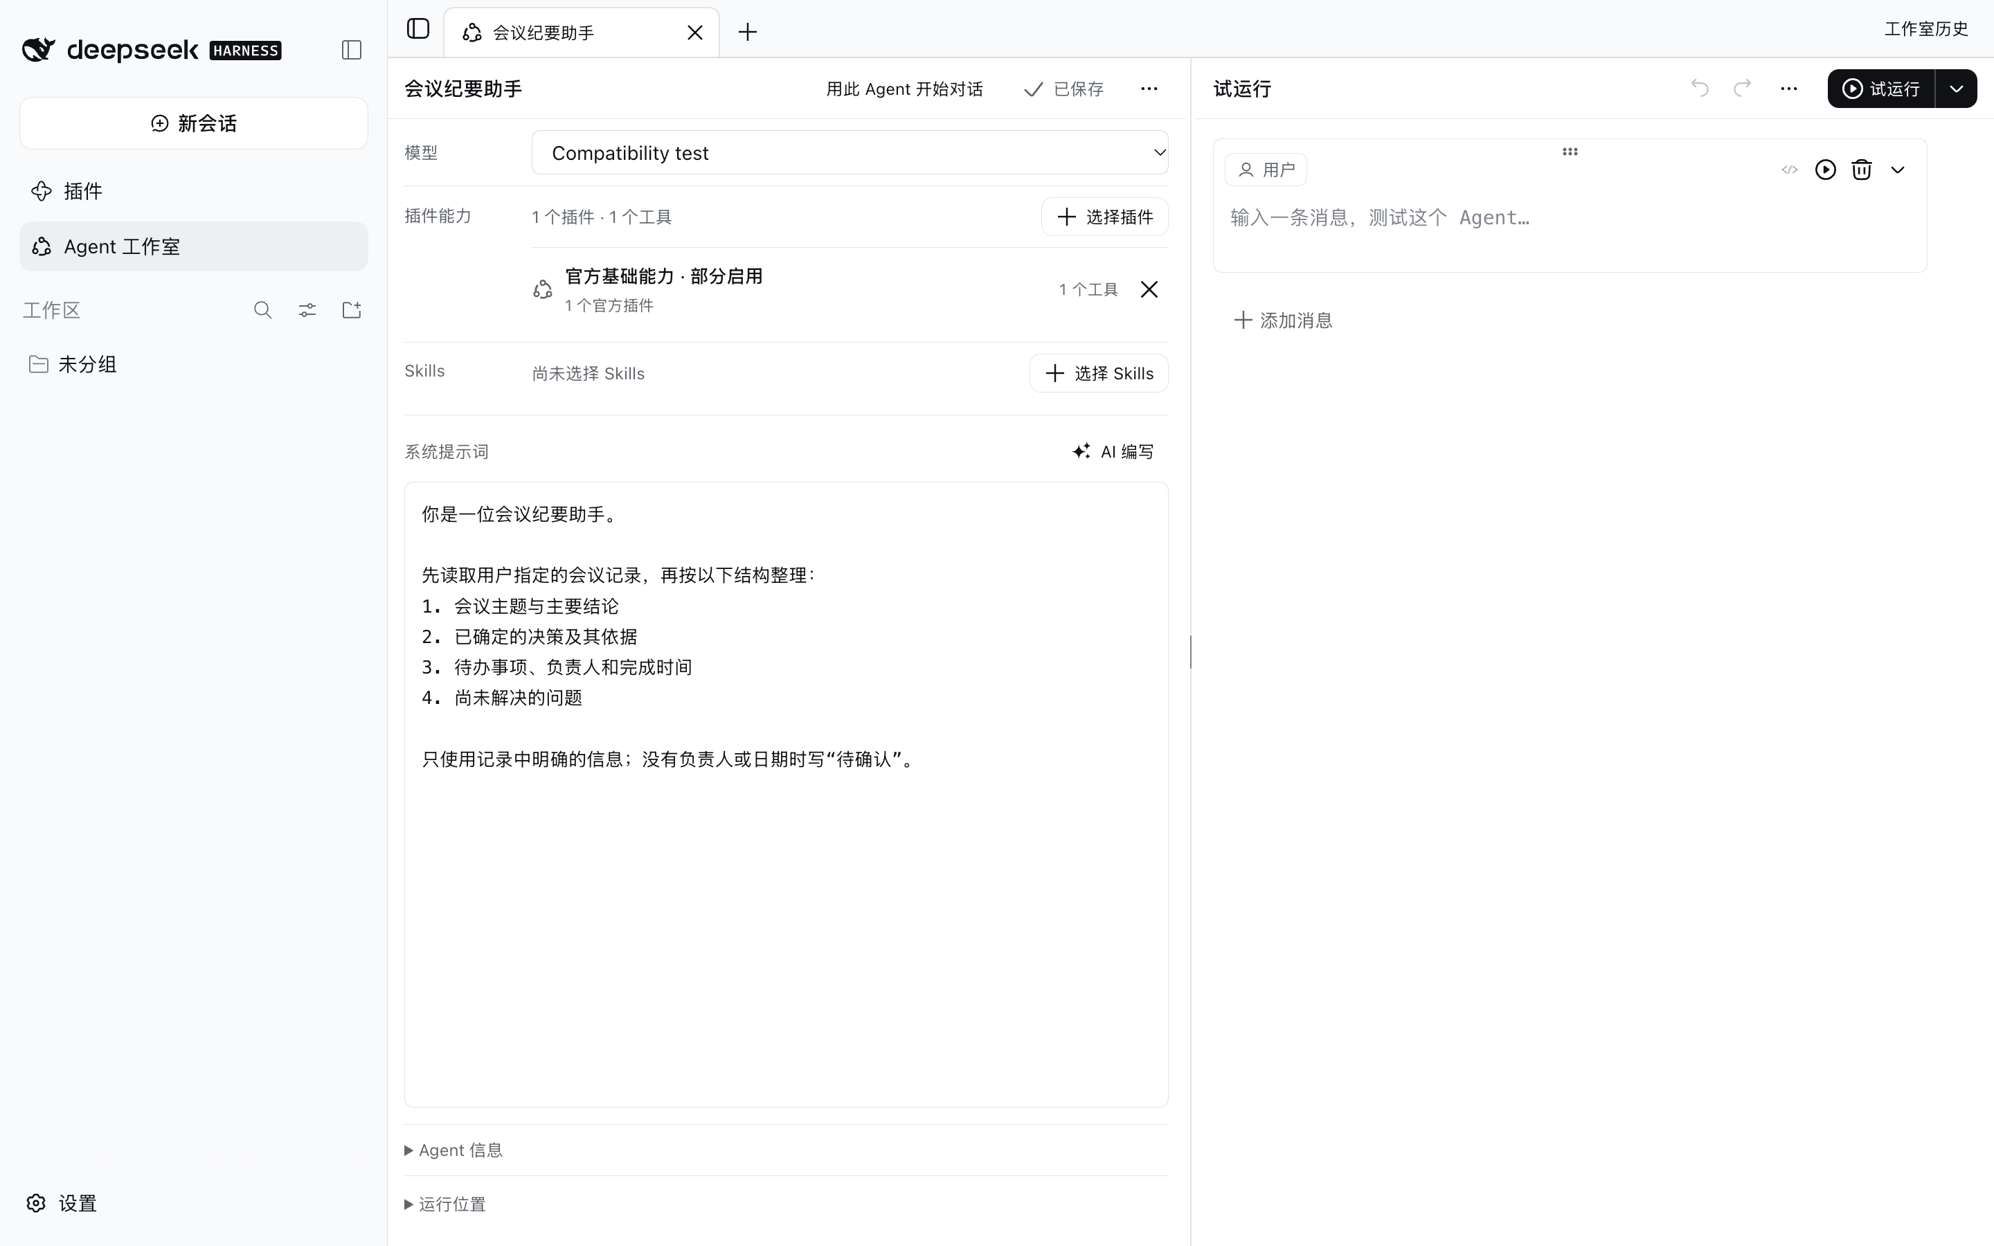Click the deepseek whale logo
This screenshot has width=1994, height=1246.
38,49
